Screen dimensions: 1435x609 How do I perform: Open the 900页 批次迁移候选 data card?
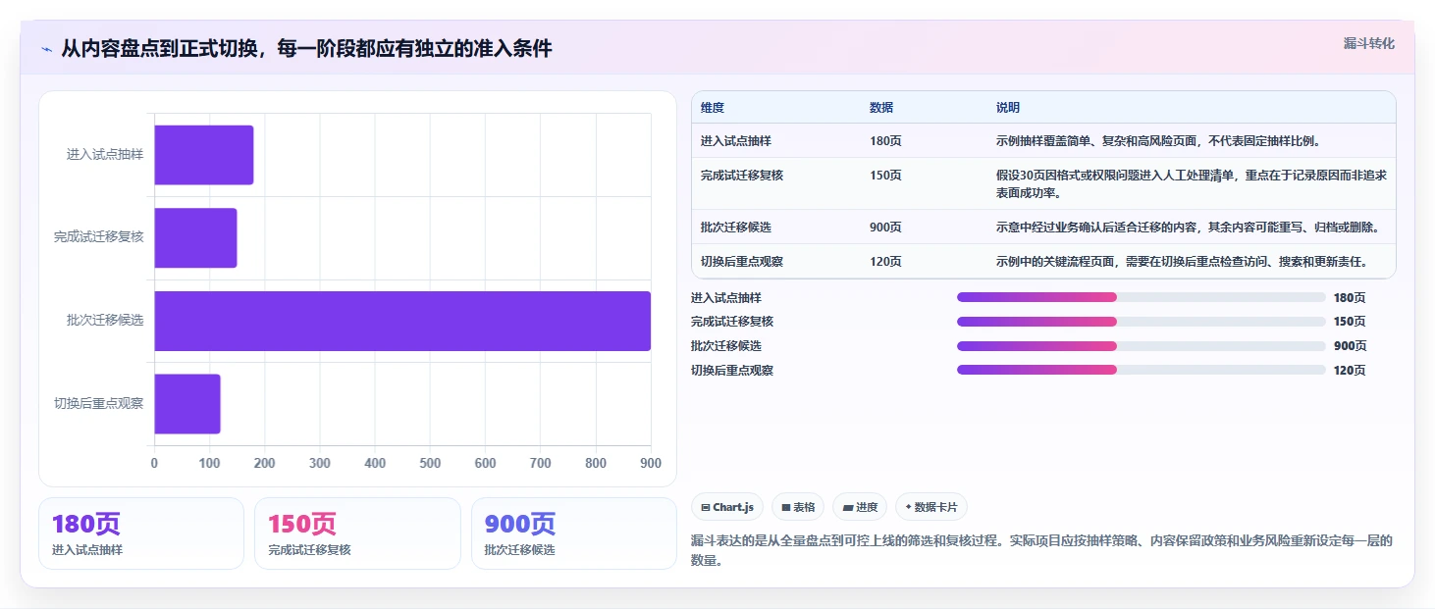point(574,533)
